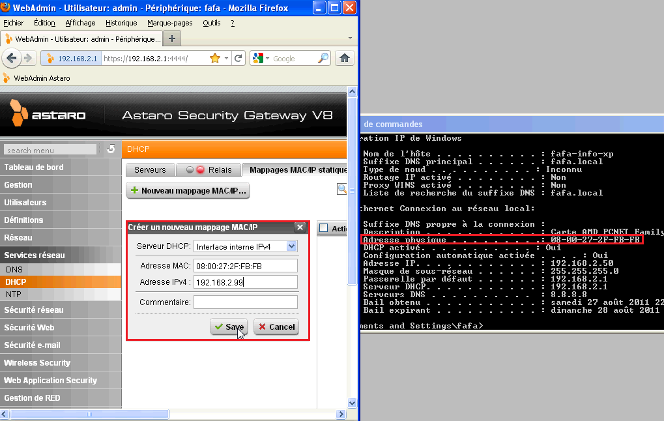Viewport: 664px width, 421px height.
Task: Open the Gestion sidebar section
Action: pos(61,184)
